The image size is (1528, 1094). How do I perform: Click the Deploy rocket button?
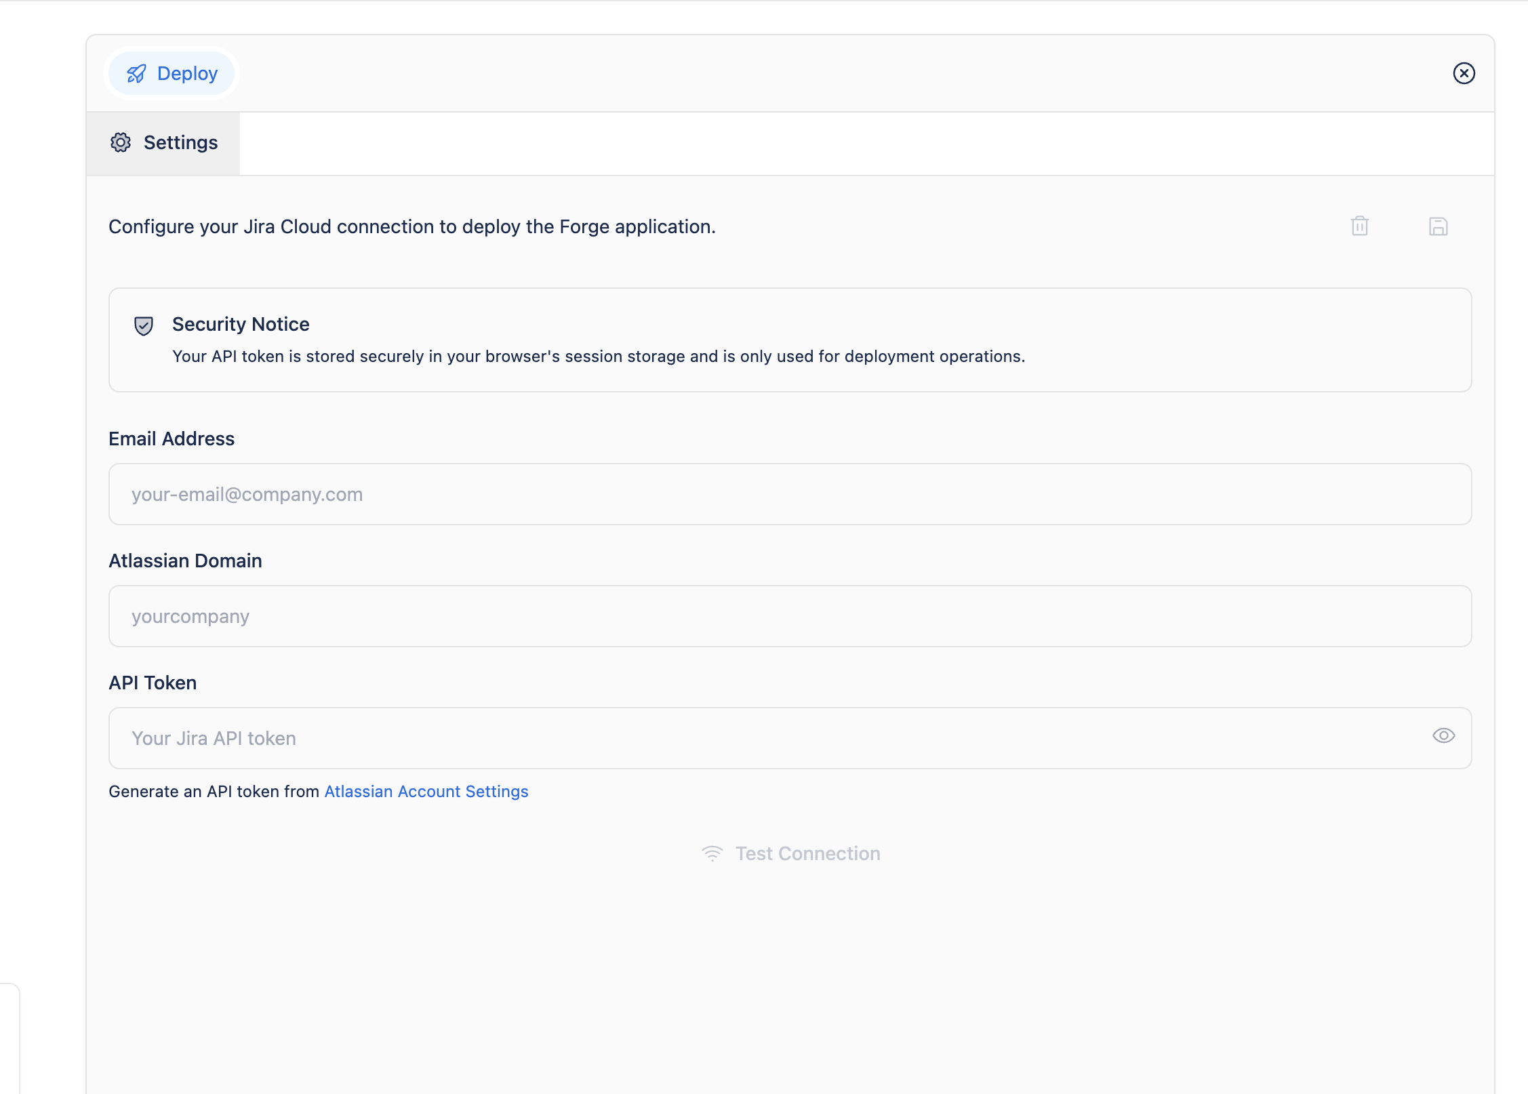pos(172,73)
